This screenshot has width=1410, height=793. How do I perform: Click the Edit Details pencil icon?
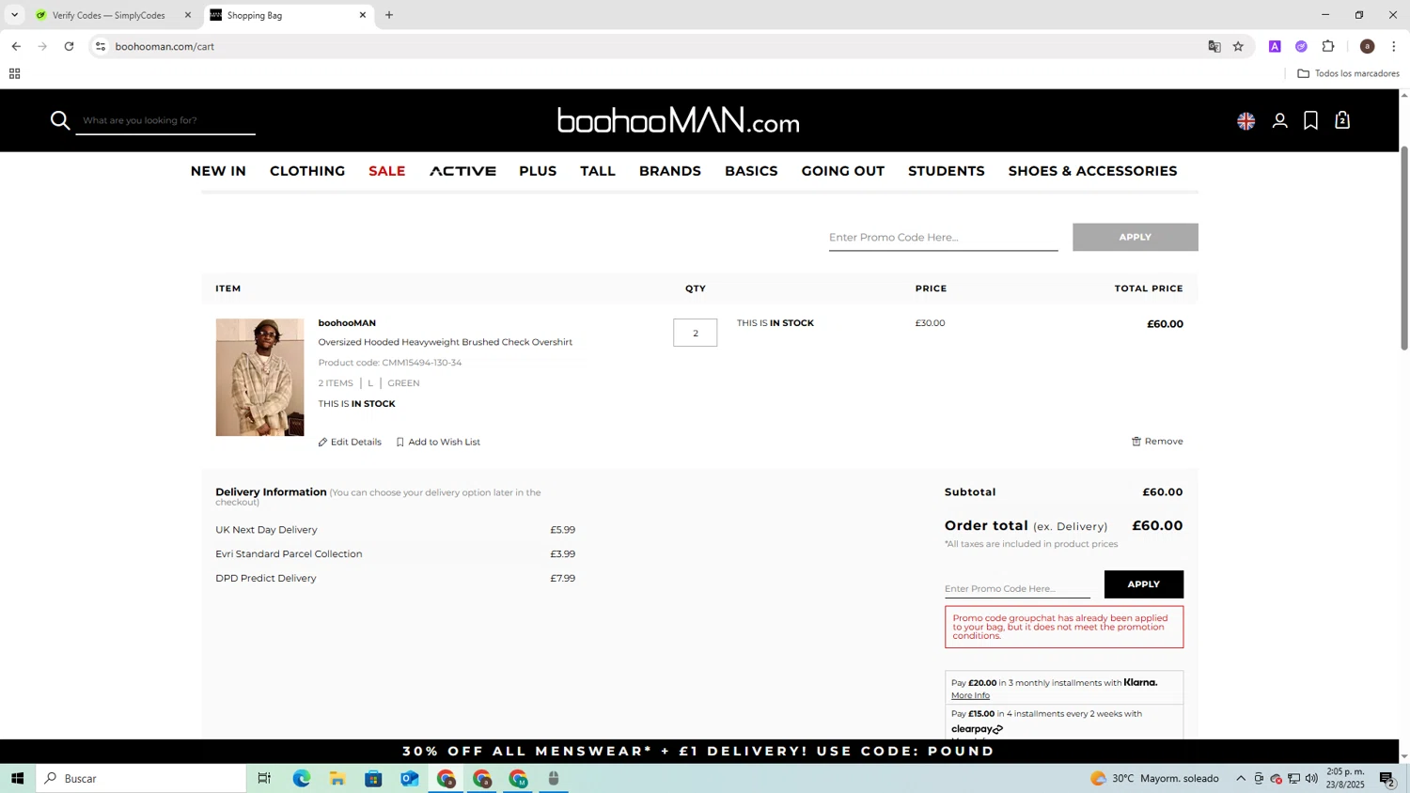pos(322,443)
